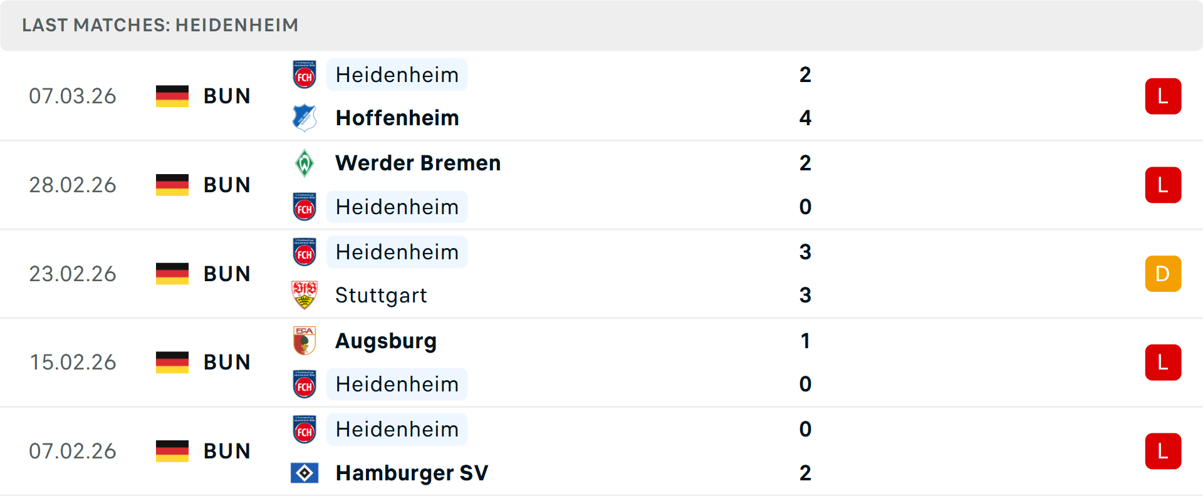The image size is (1203, 496).
Task: Click the Augsburg FCA club logo
Action: point(305,341)
